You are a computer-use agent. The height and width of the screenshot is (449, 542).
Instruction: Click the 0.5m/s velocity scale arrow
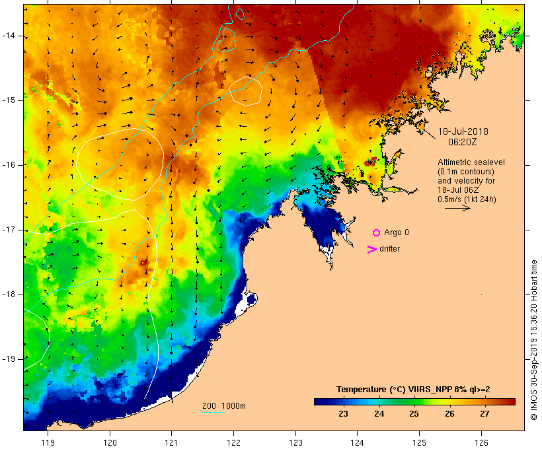pos(457,208)
